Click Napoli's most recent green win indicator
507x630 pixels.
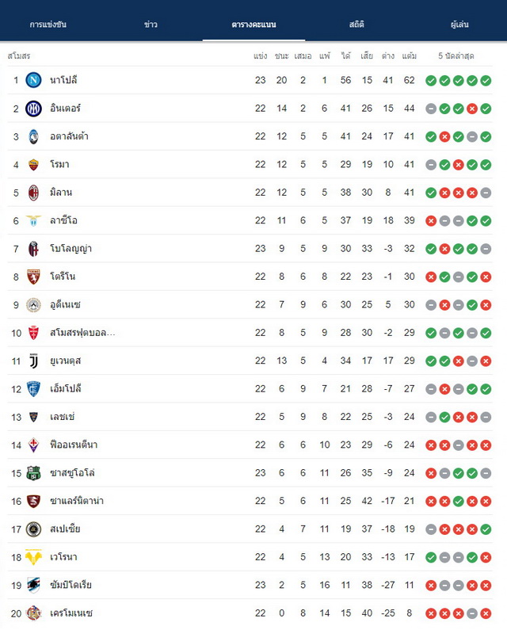pos(486,80)
